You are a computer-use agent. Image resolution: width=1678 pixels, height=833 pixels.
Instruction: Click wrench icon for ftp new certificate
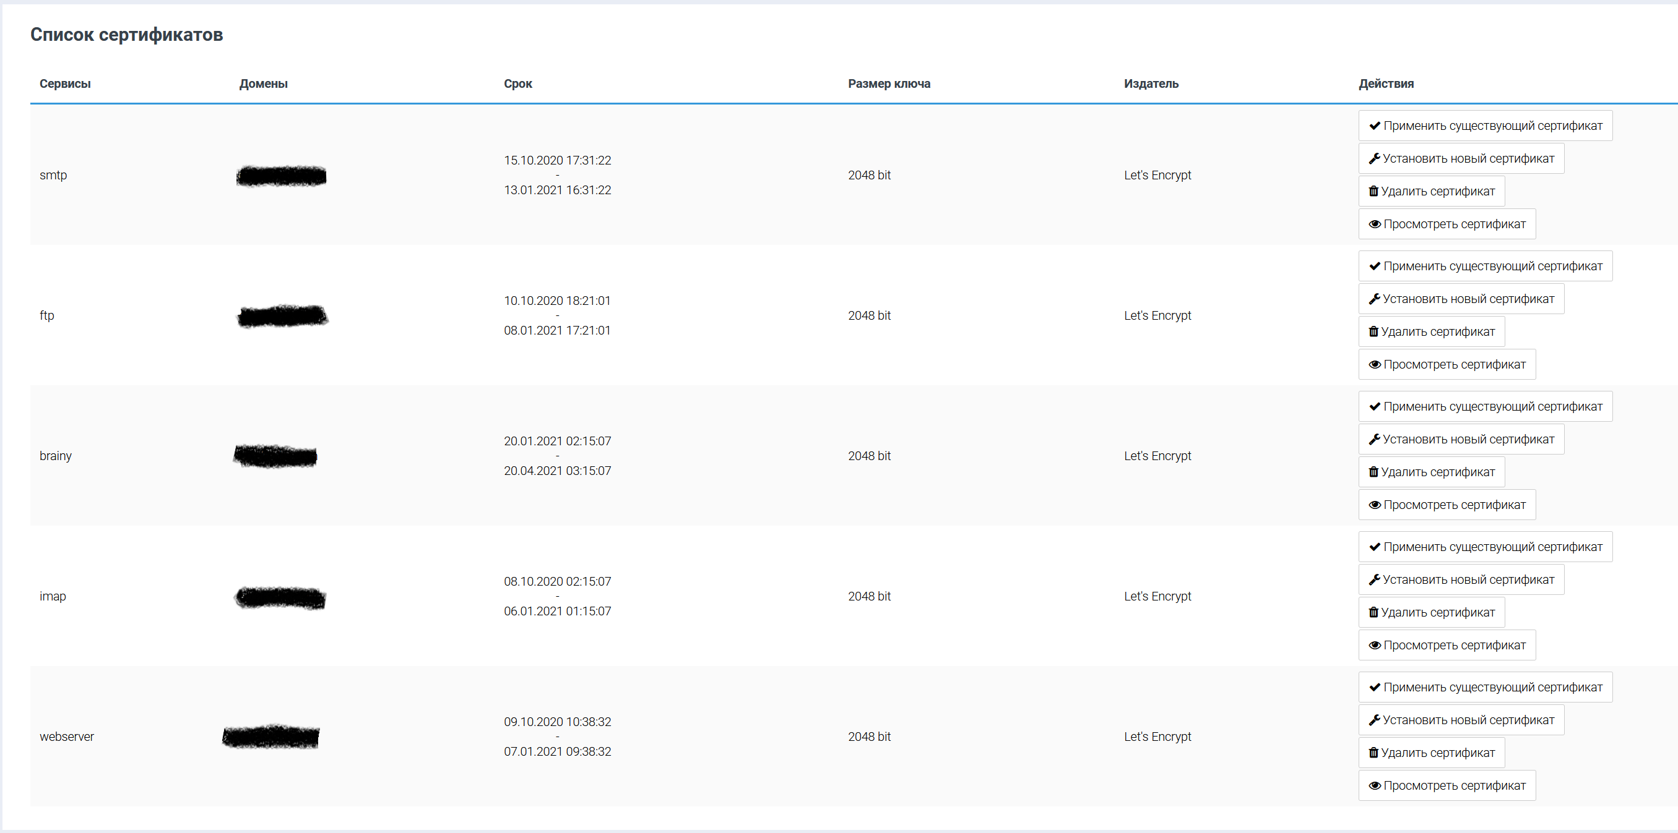(1375, 299)
